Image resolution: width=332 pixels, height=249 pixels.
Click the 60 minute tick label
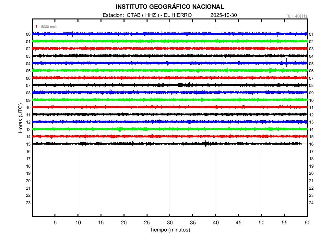(307, 222)
